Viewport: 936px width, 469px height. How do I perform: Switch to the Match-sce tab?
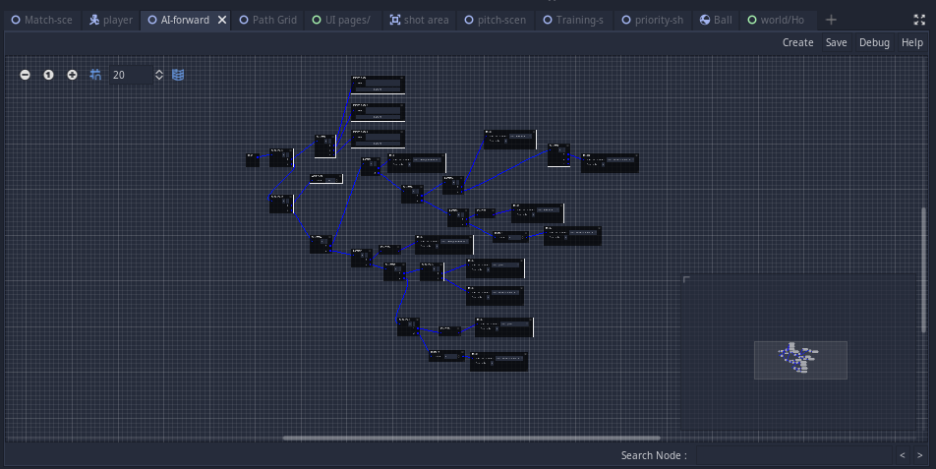pyautogui.click(x=41, y=20)
